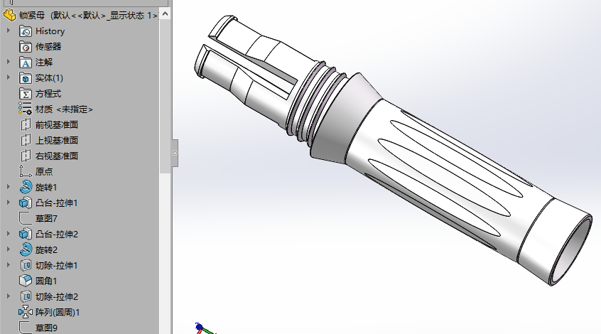Screen dimensions: 601x334
Task: Select the 方程式 label
Action: click(48, 94)
